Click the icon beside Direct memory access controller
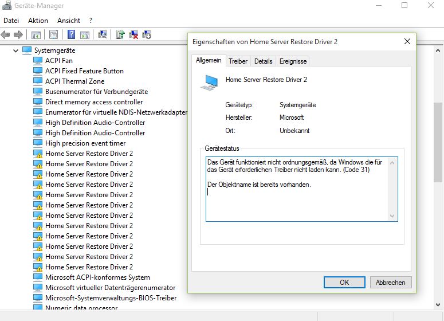Screen dimensions: 444x321 point(38,102)
